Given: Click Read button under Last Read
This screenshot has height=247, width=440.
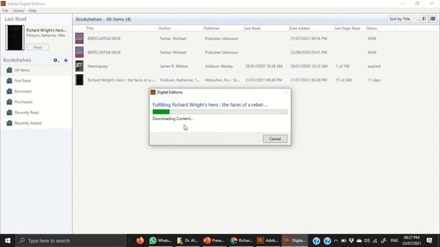Looking at the screenshot, I should (38, 47).
